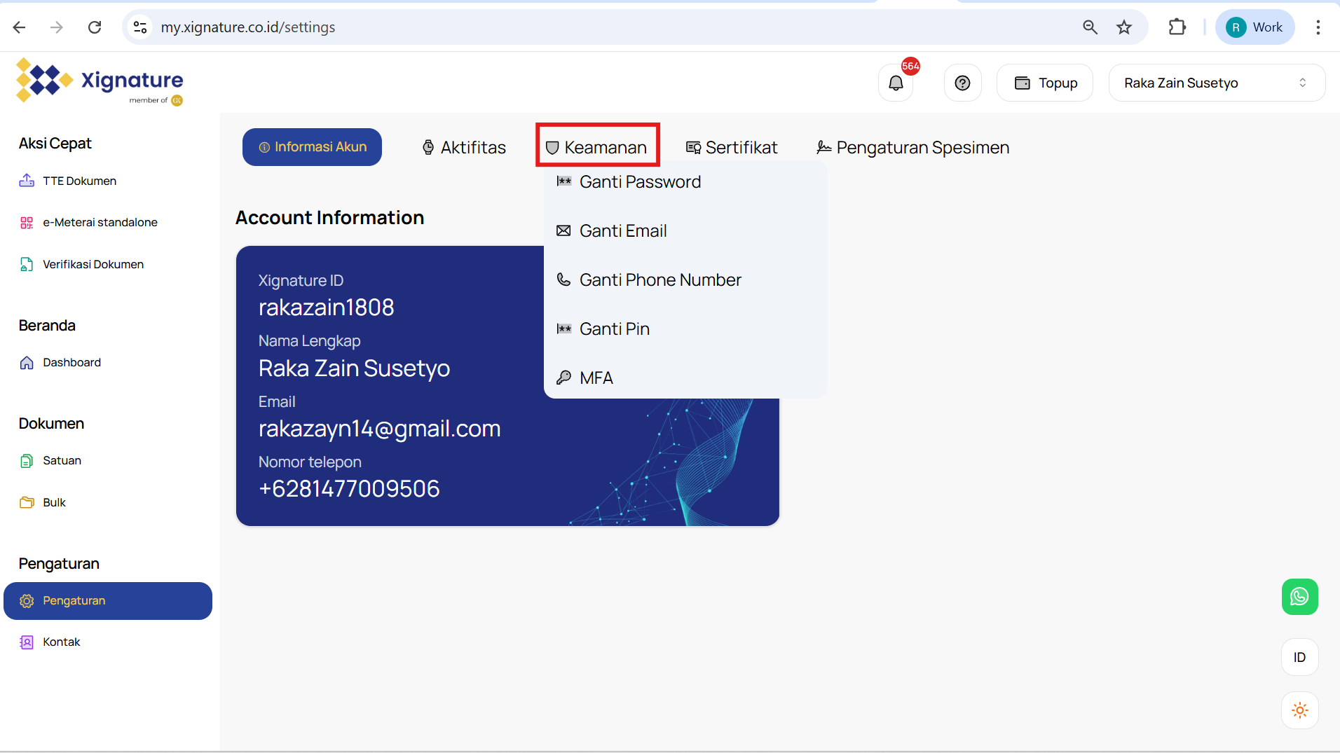This screenshot has height=753, width=1340.
Task: Open Chrome three-dot menu
Action: point(1318,27)
